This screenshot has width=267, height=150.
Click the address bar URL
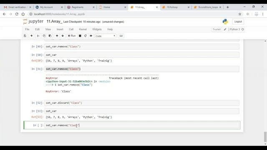click(59, 14)
